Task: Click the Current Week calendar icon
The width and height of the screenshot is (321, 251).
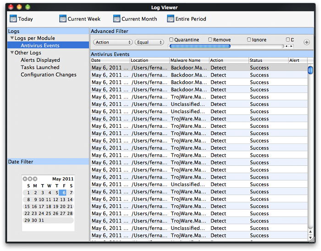Action: (x=63, y=19)
